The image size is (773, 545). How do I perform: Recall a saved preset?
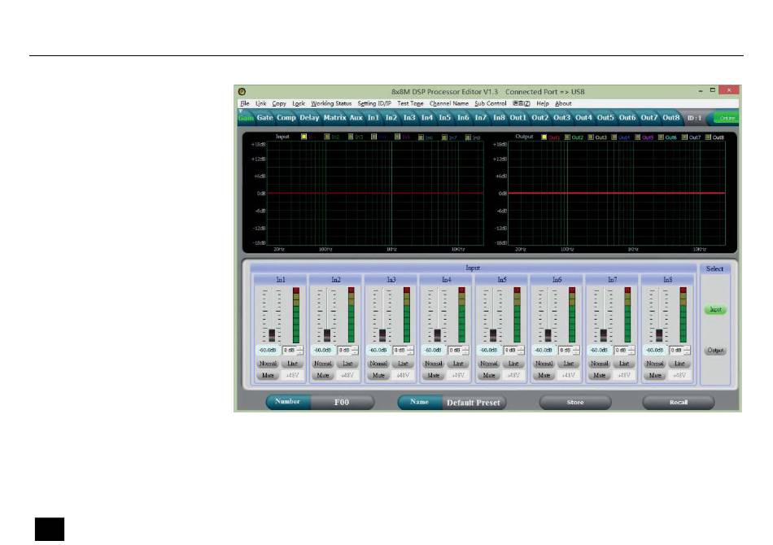679,403
